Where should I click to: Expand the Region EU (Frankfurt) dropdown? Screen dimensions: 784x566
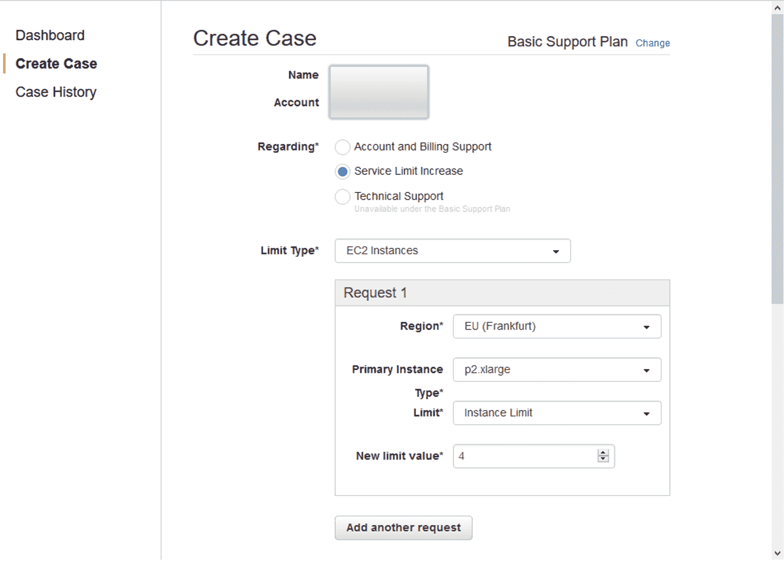(557, 326)
